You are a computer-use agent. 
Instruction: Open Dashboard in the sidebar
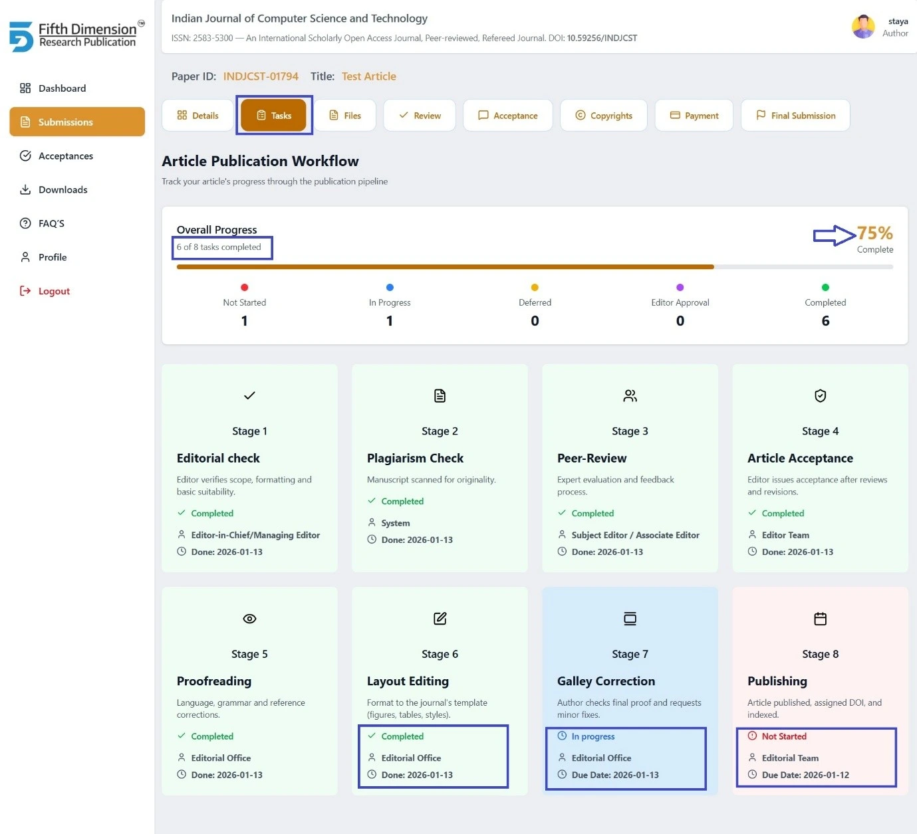[77, 88]
